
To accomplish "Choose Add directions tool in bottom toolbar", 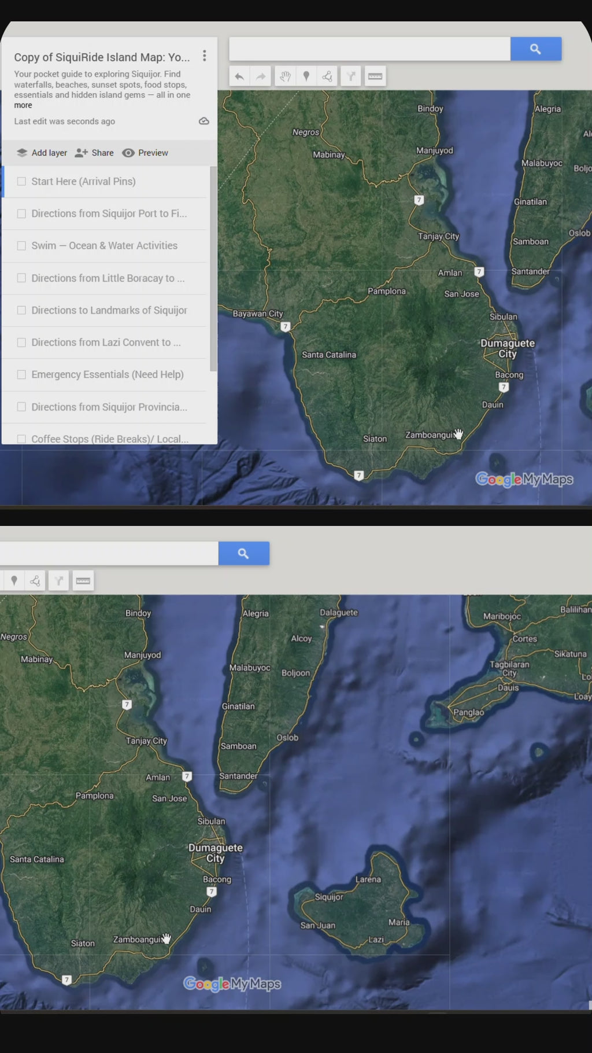I will click(58, 581).
